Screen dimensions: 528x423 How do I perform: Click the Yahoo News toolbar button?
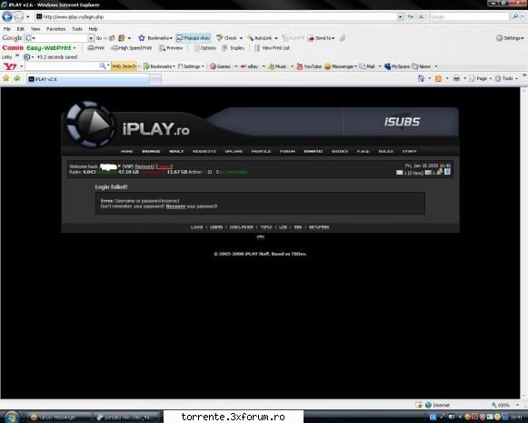coord(422,66)
